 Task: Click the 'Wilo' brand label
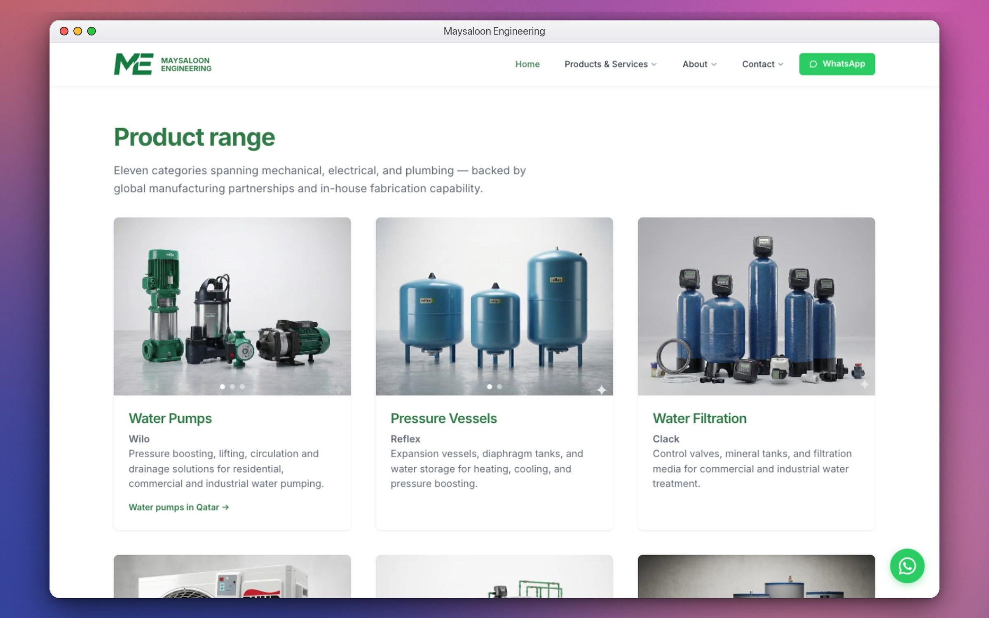tap(139, 439)
